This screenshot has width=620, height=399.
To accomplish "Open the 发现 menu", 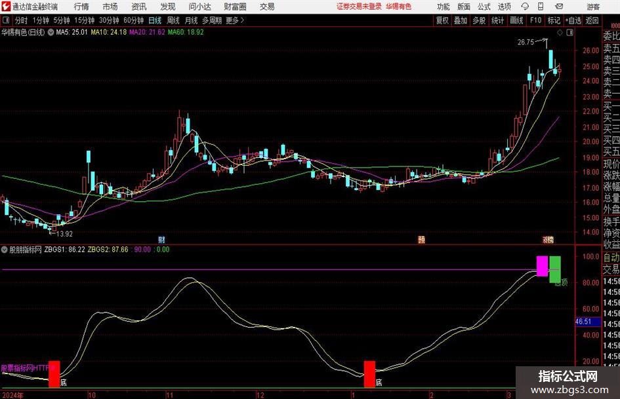I will pos(168,7).
